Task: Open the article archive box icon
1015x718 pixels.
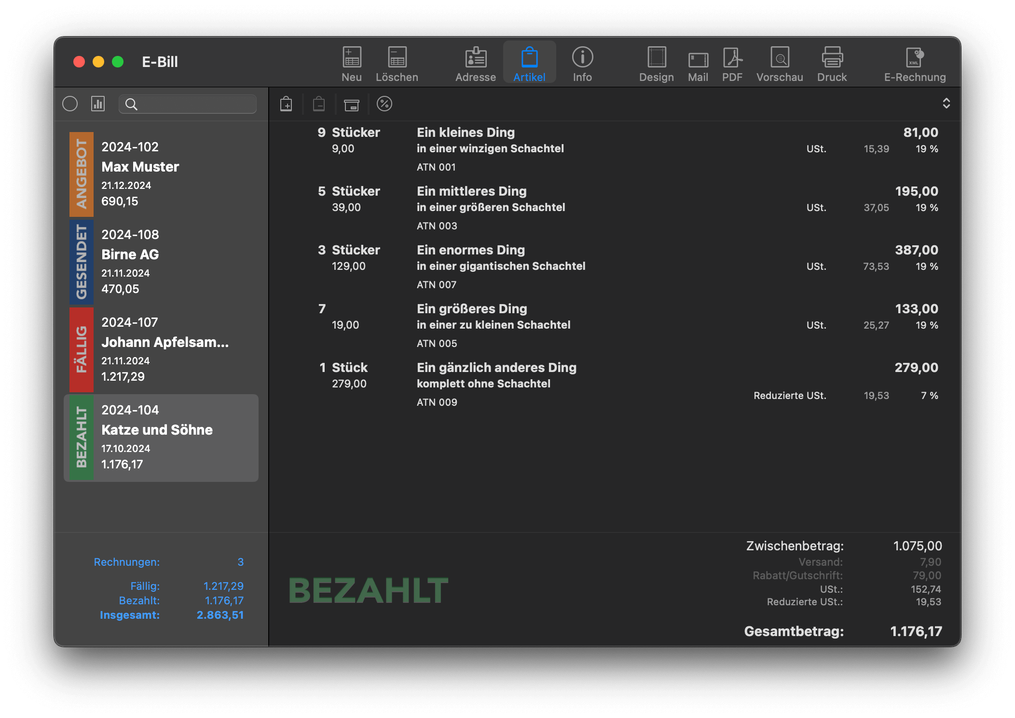Action: click(x=351, y=104)
